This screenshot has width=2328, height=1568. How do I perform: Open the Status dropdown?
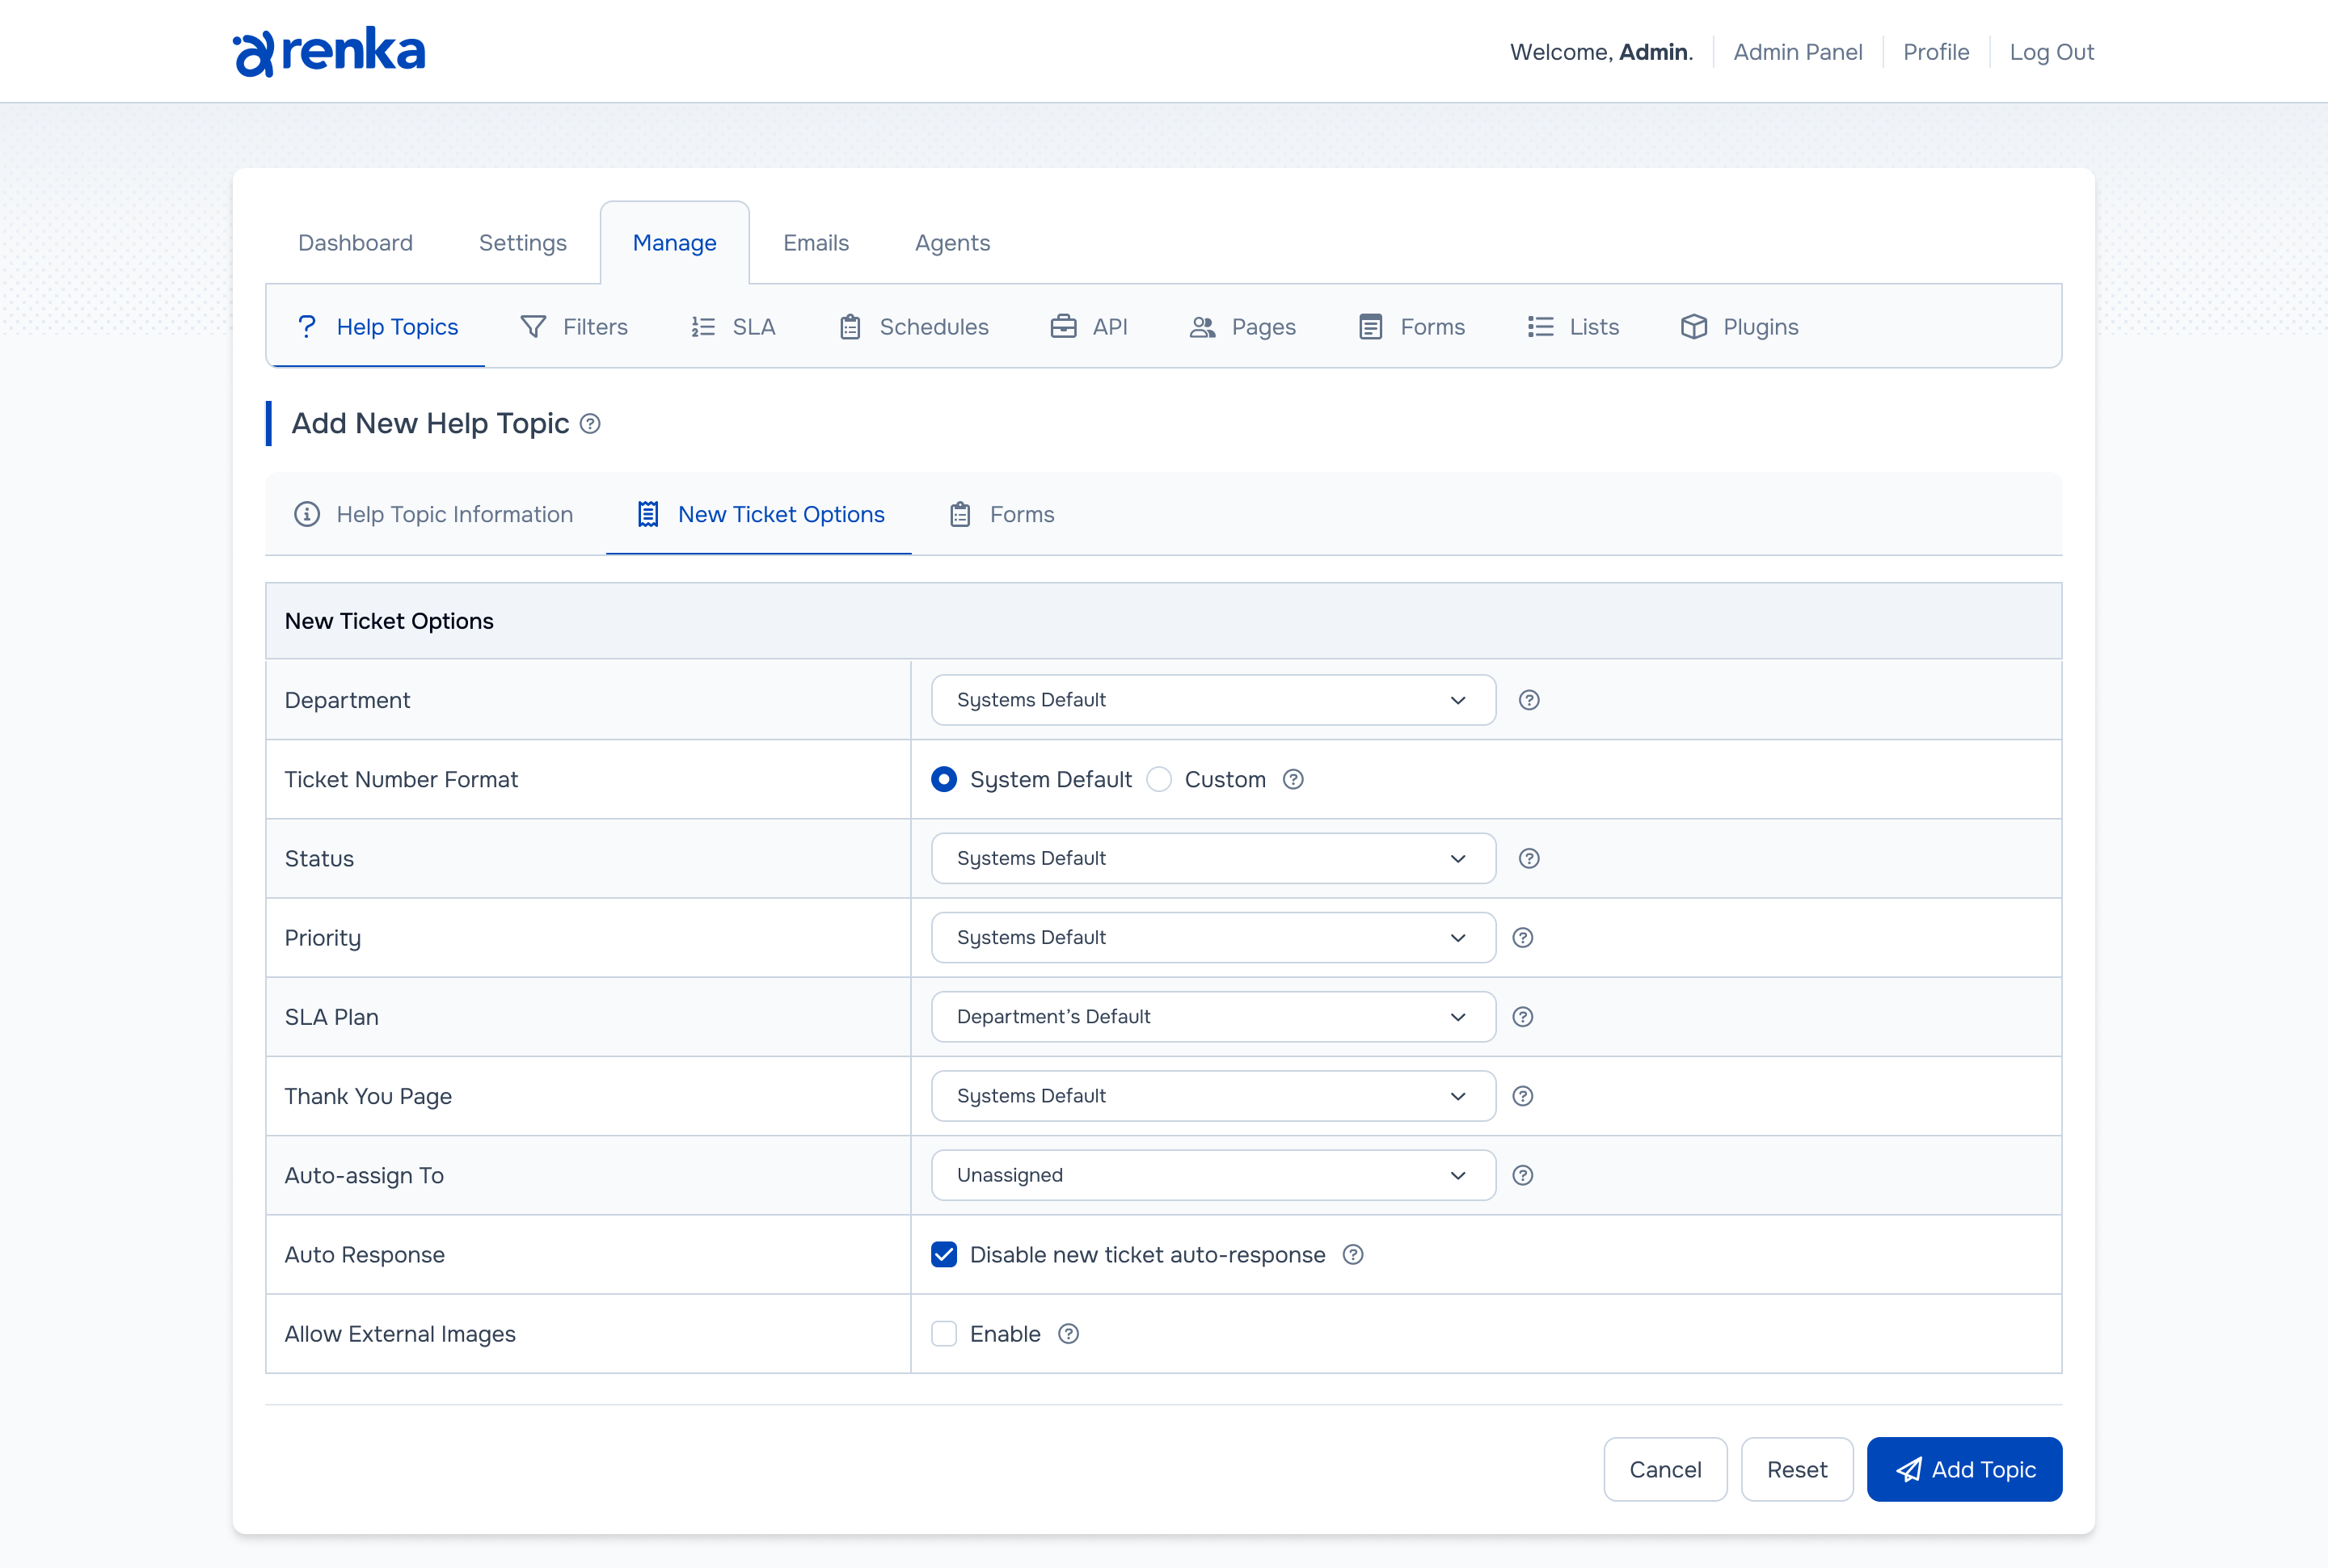coord(1213,858)
